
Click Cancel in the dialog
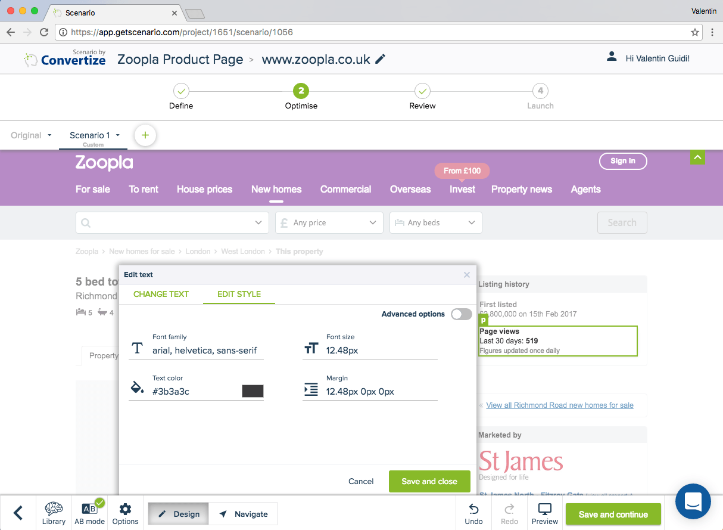pos(361,481)
